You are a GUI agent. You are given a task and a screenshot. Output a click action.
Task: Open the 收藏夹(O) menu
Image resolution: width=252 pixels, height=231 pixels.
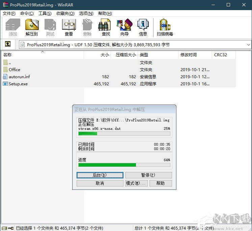(65, 13)
